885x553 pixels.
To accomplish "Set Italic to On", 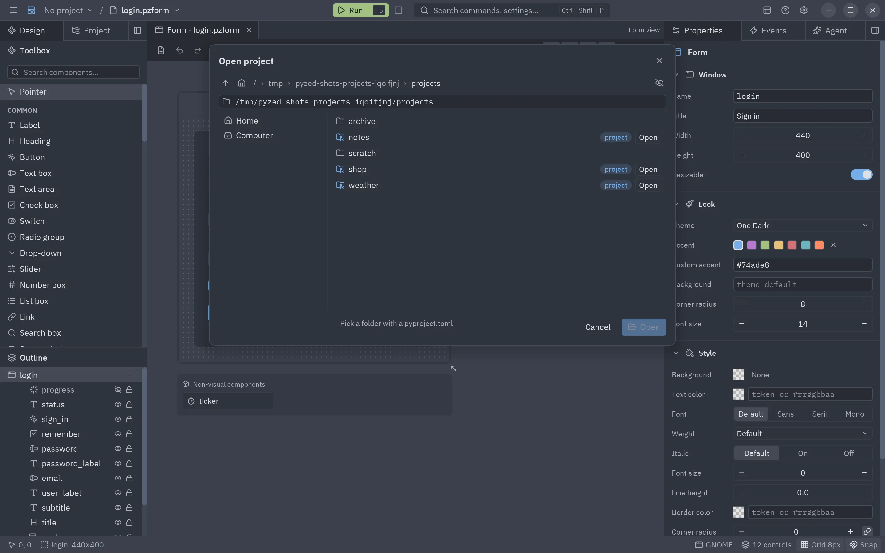I will (802, 453).
